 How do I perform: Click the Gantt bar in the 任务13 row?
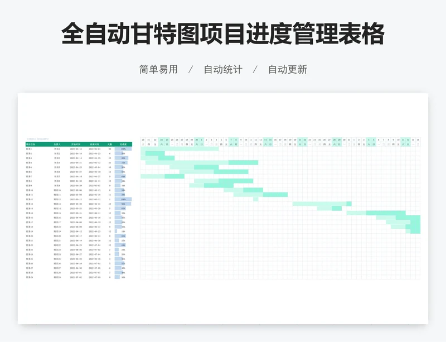click(322, 204)
